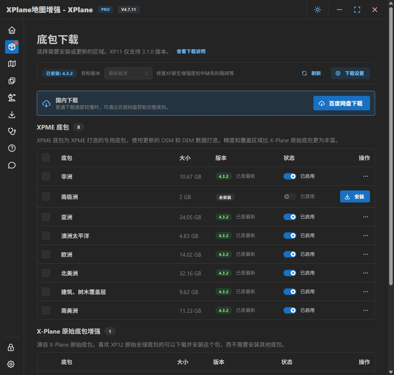Viewport: 394px width, 375px height.
Task: Disable the 欧洲 package toggle
Action: click(290, 254)
